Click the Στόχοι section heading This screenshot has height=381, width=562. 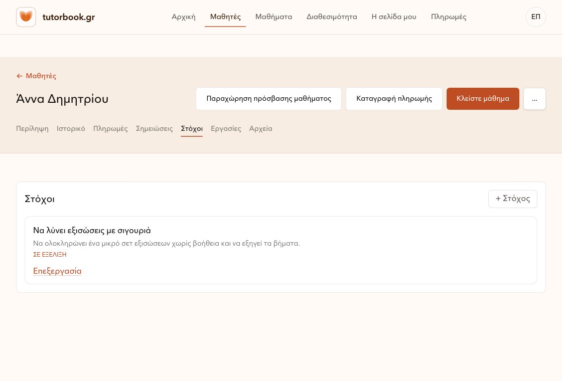point(40,199)
